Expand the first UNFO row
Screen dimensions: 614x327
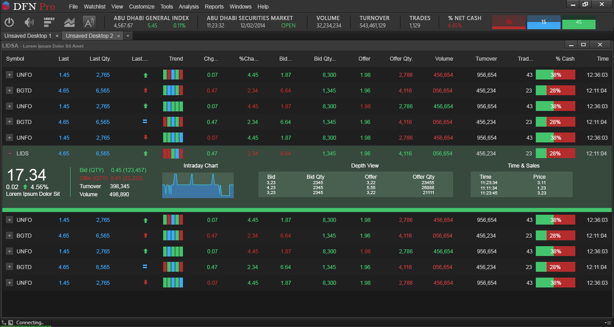pyautogui.click(x=9, y=75)
